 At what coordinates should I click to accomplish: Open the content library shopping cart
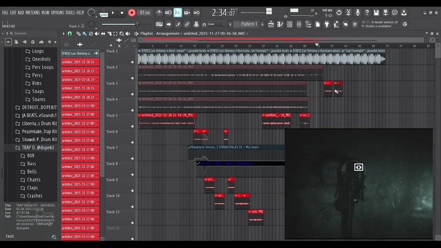pos(355,24)
